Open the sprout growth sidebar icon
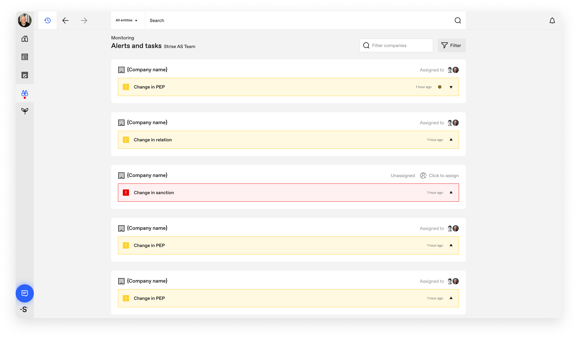 click(25, 111)
